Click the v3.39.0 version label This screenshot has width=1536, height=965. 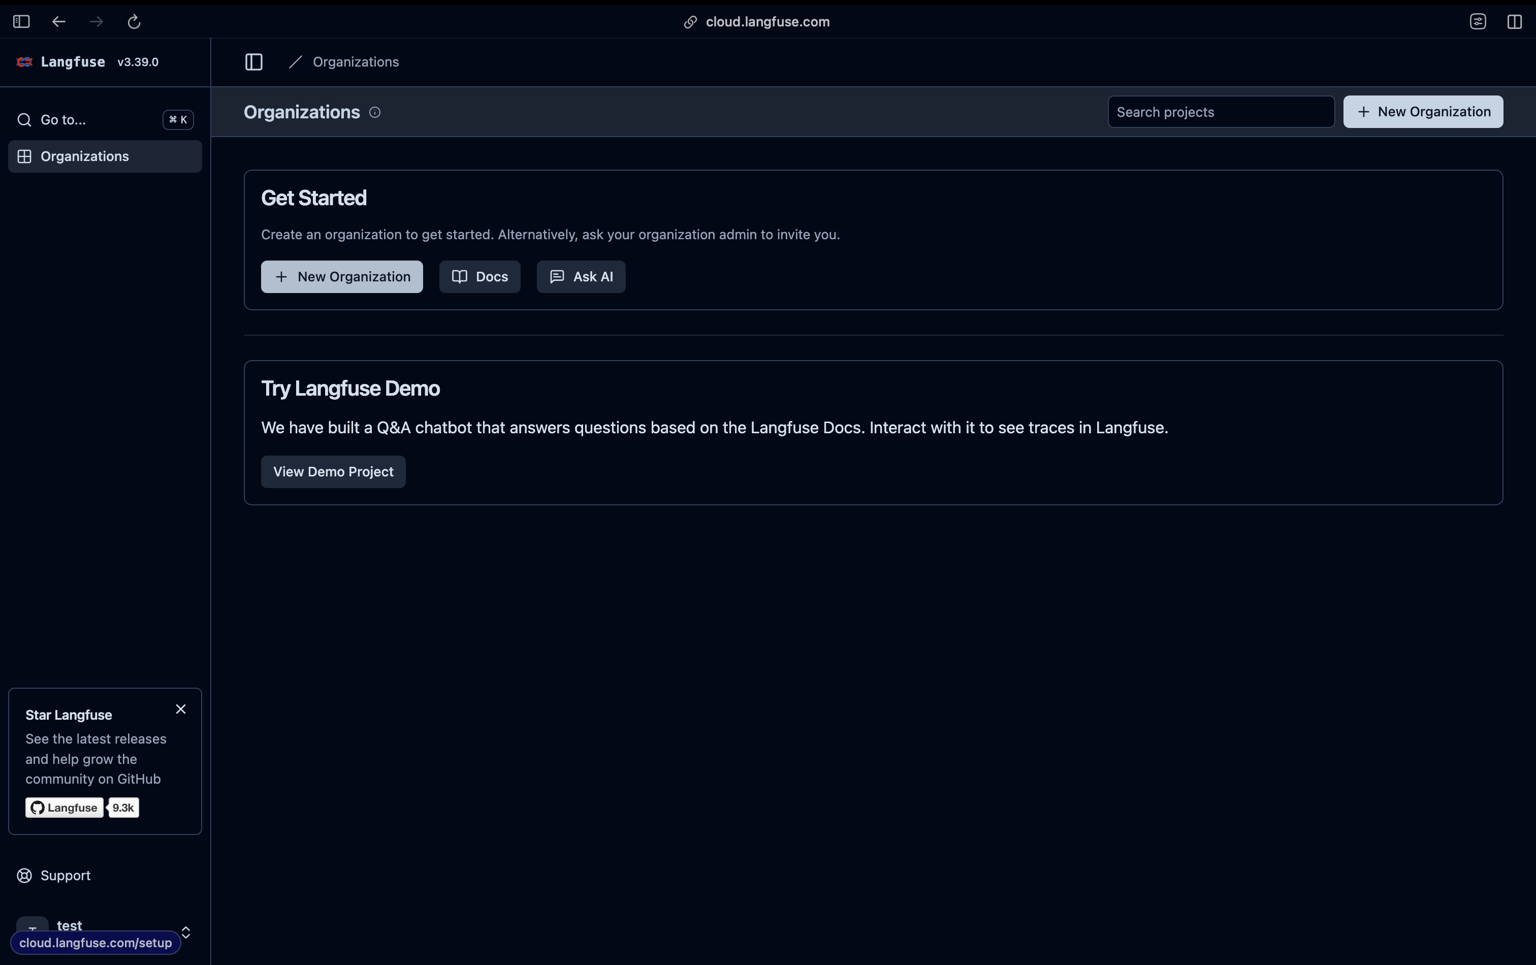coord(138,62)
